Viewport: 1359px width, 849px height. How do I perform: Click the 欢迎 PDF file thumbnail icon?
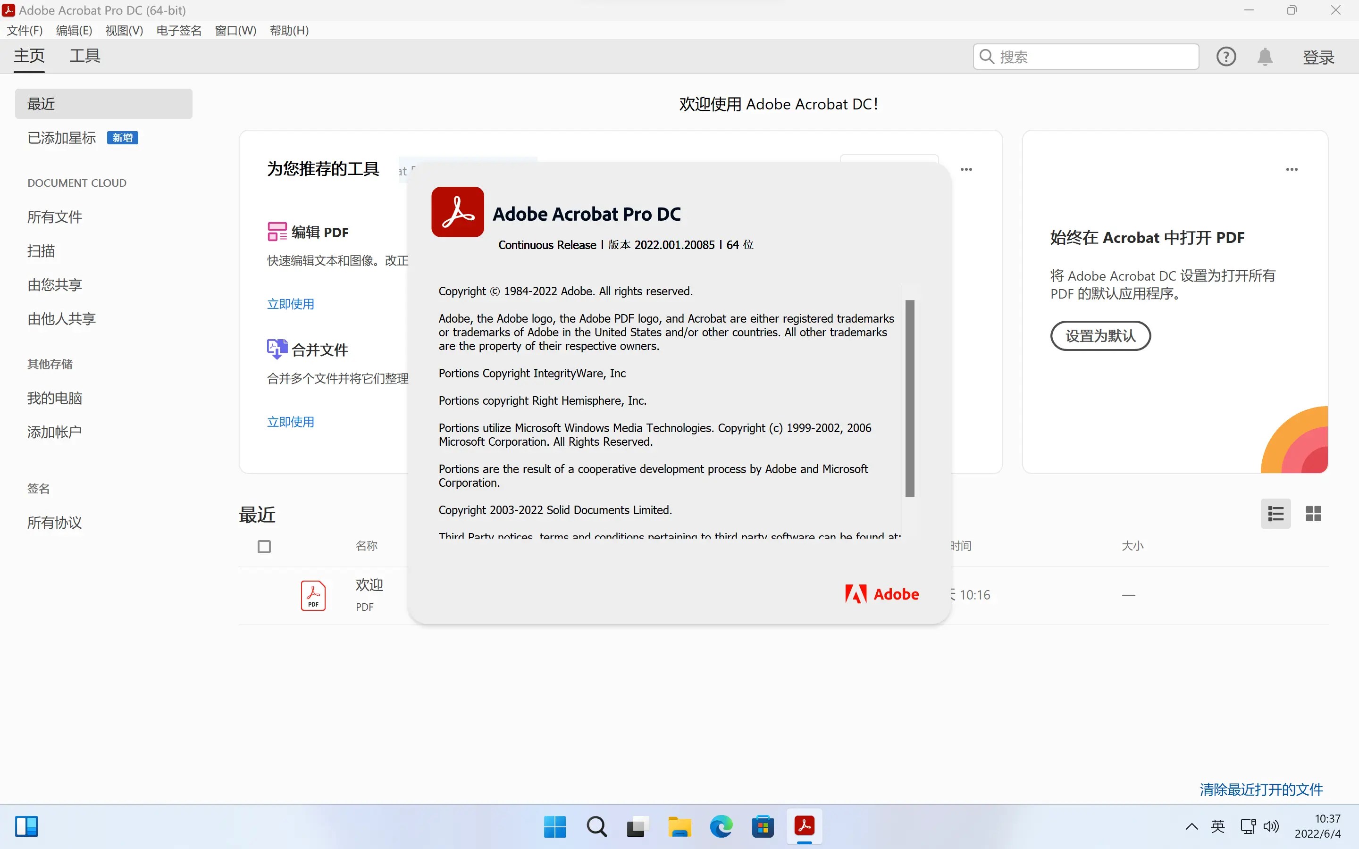coord(313,595)
